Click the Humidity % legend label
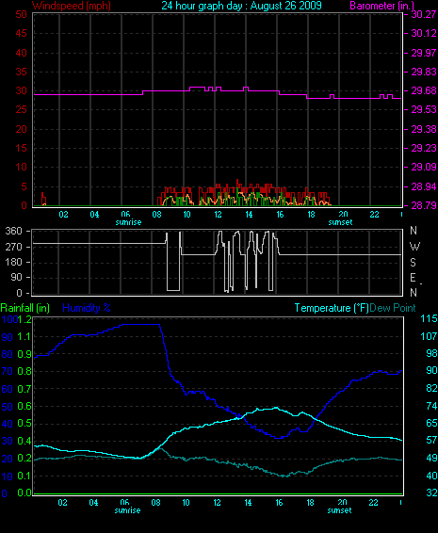Viewport: 438px width, 533px height. (x=87, y=308)
